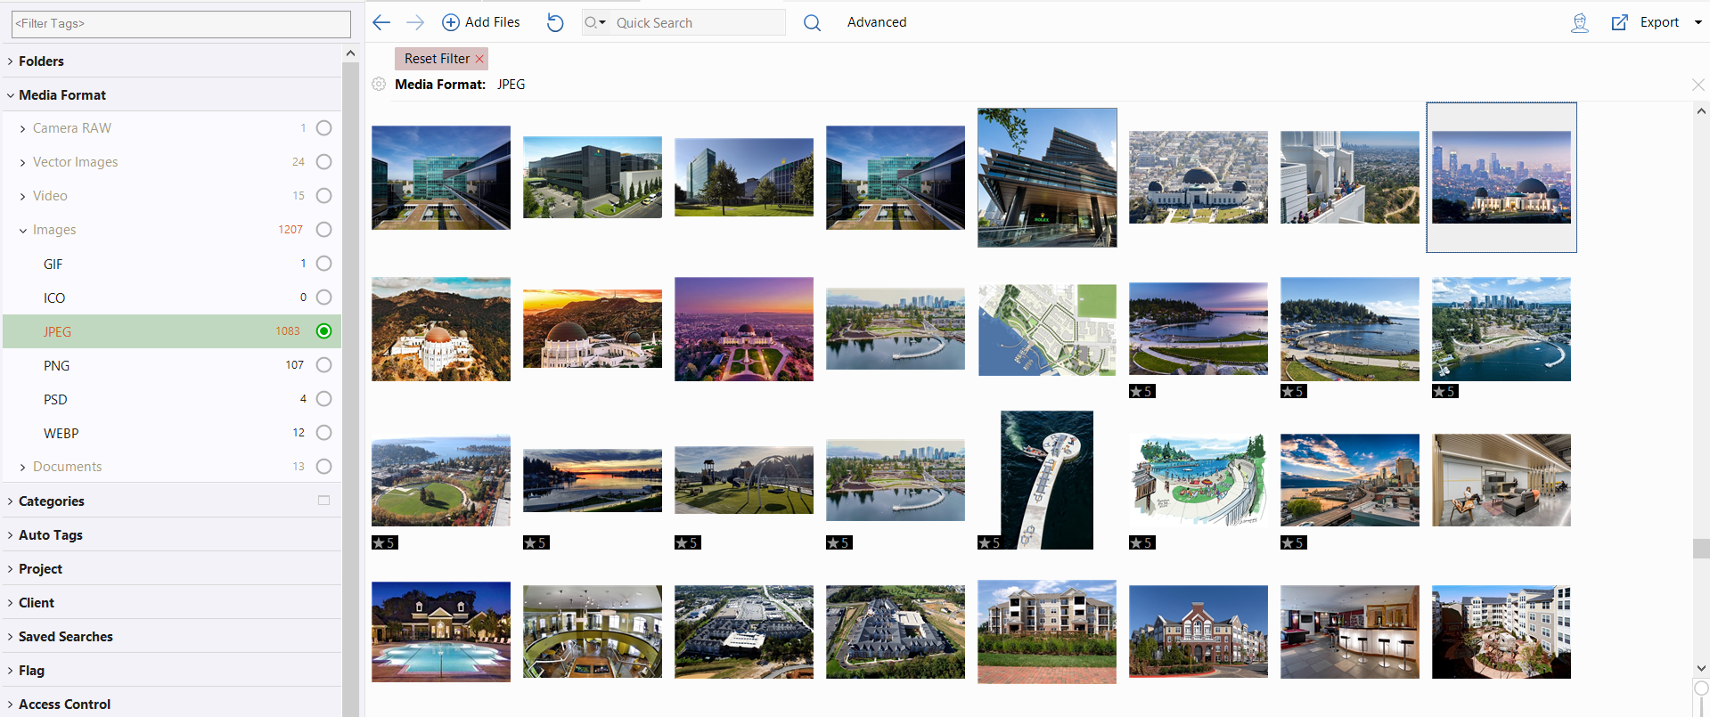1710x717 pixels.
Task: Click the Add Files plus icon
Action: pyautogui.click(x=451, y=22)
